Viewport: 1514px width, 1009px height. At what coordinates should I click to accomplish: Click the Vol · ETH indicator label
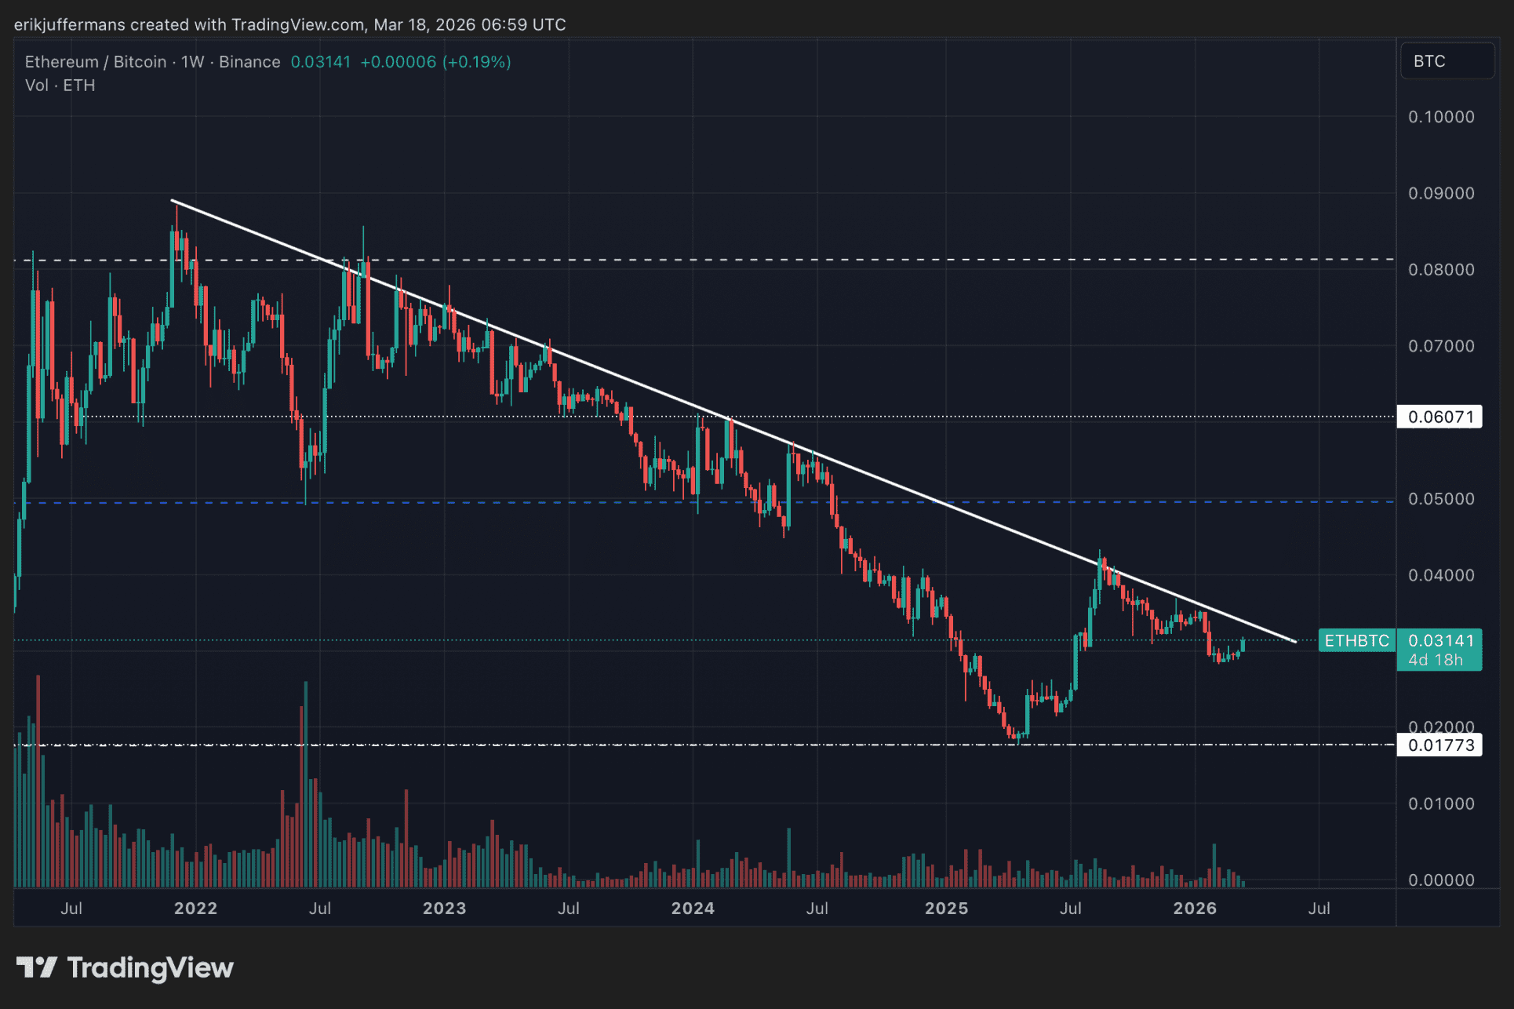pyautogui.click(x=60, y=86)
